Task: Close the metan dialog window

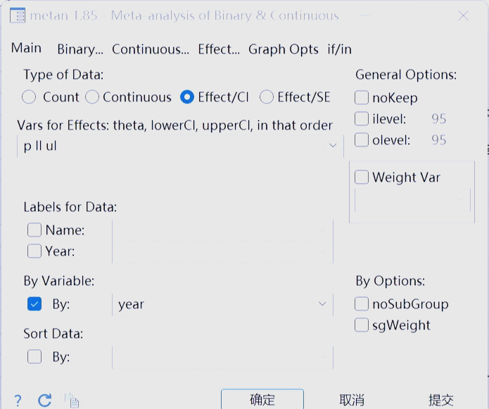Action: click(x=463, y=15)
